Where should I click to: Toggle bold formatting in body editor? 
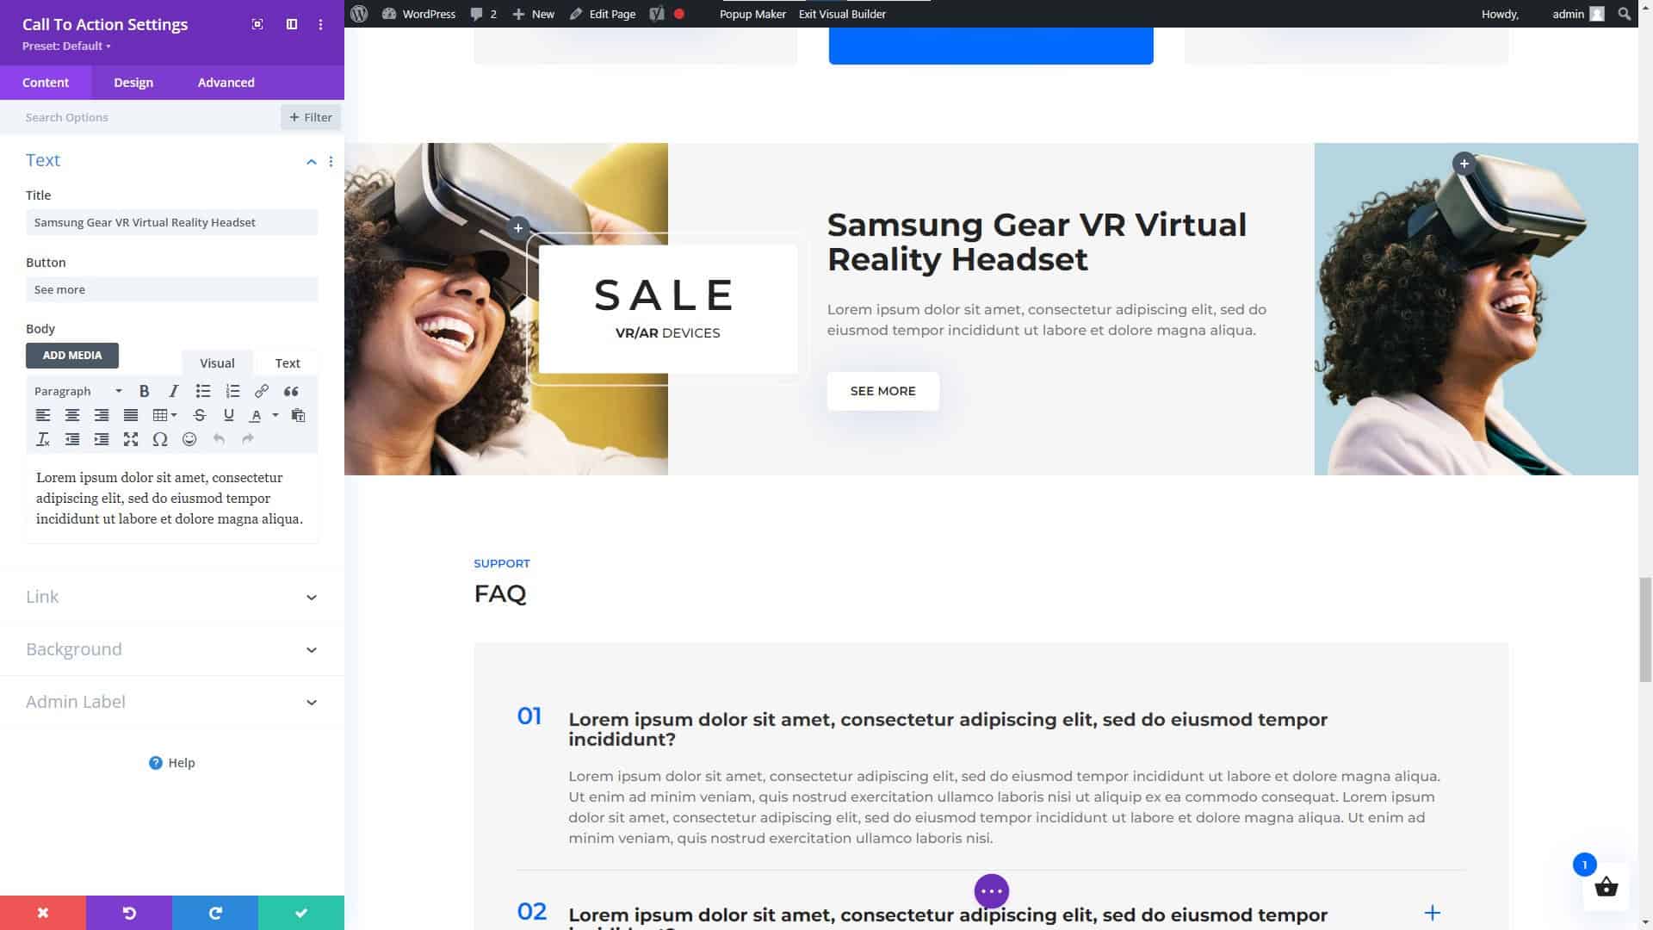[x=145, y=391]
